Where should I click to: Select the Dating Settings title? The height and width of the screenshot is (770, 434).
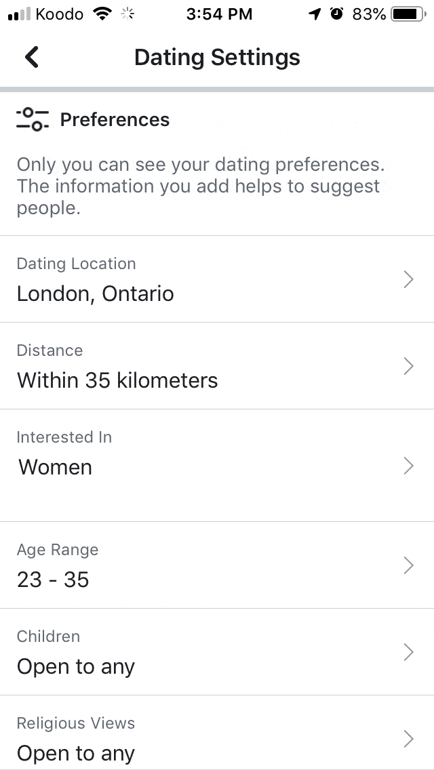(217, 57)
